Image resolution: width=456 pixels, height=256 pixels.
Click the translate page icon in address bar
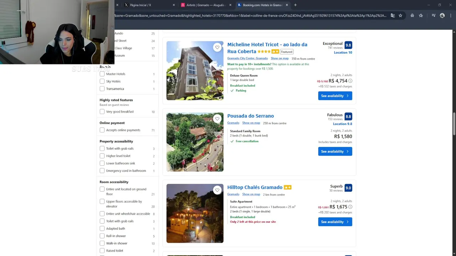(393, 16)
